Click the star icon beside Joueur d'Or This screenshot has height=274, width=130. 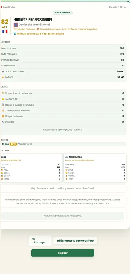pos(3,99)
